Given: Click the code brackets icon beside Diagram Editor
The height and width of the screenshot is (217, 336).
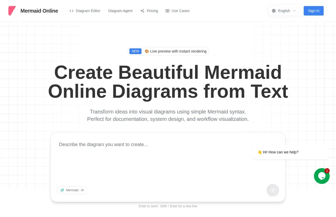Looking at the screenshot, I should pyautogui.click(x=72, y=11).
